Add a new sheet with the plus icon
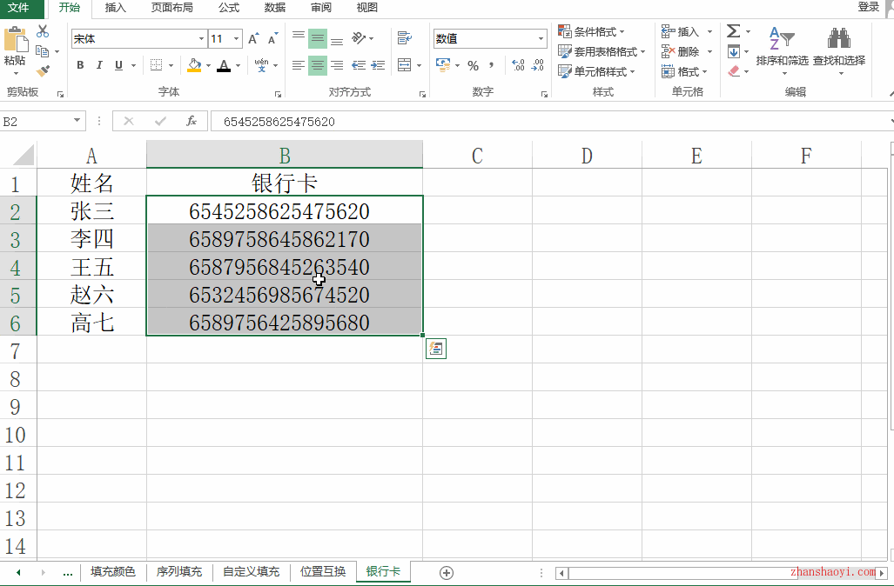 coord(447,573)
